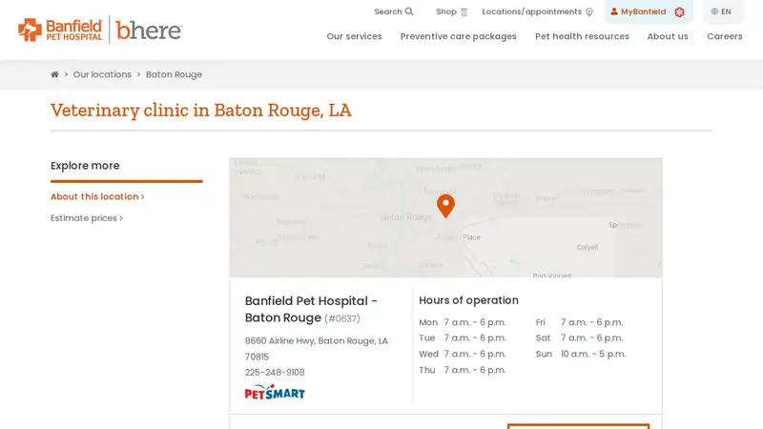Click the orange map location pin
This screenshot has width=763, height=429.
pos(445,205)
